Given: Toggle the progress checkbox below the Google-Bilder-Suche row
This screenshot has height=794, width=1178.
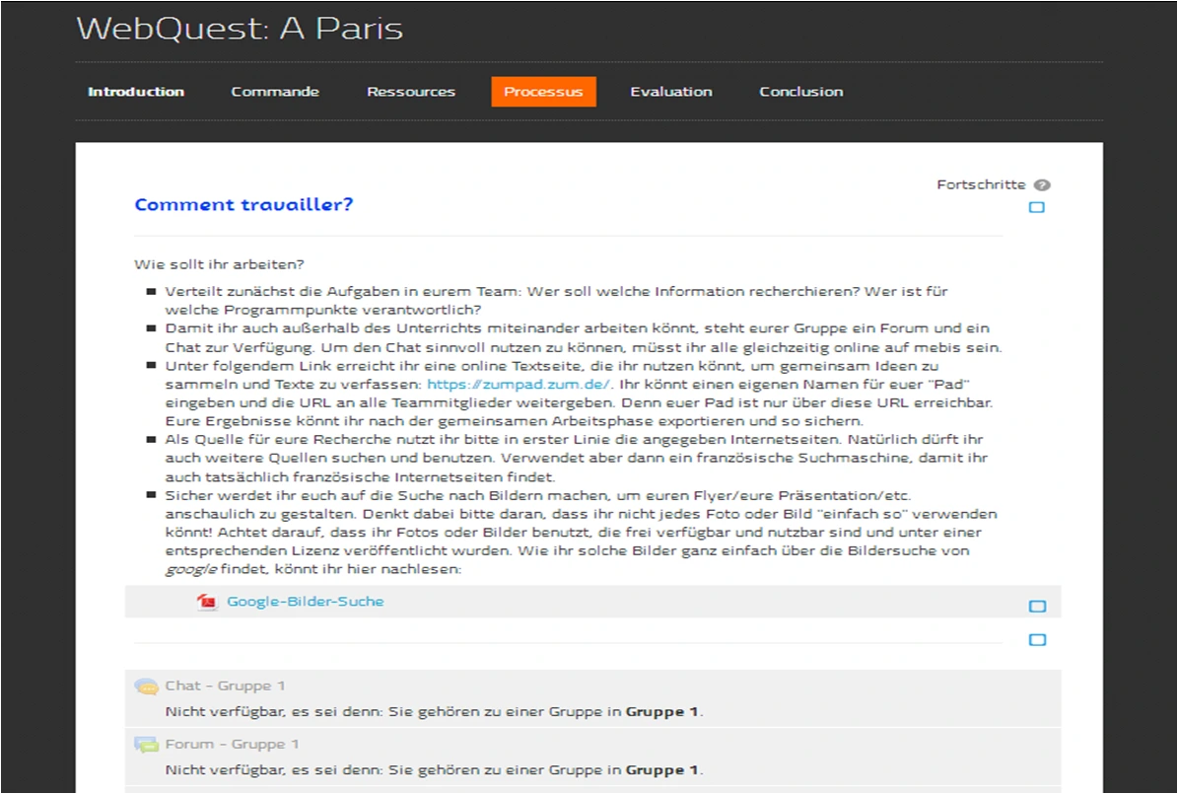Looking at the screenshot, I should click(x=1037, y=640).
